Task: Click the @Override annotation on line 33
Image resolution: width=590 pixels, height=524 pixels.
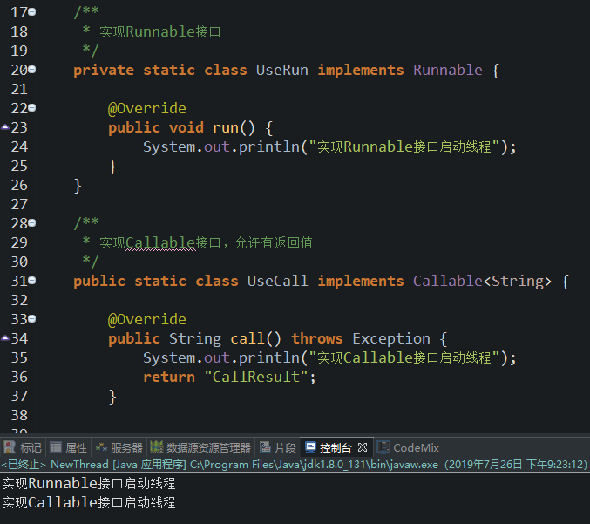Action: point(146,319)
